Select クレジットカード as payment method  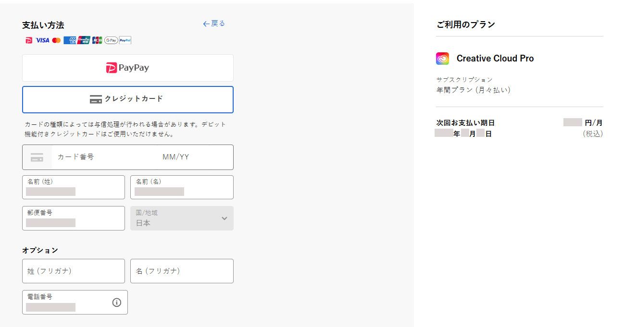pos(127,99)
